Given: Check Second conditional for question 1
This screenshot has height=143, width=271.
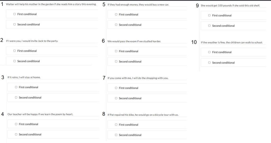Looking at the screenshot, I should point(15,25).
